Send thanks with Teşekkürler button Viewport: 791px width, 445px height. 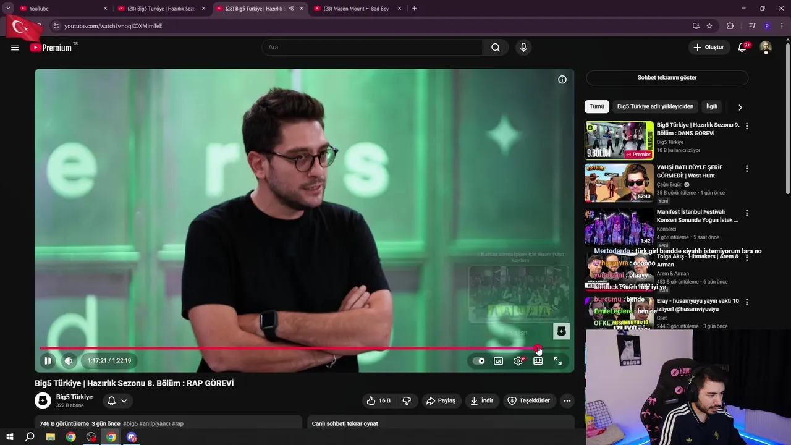pyautogui.click(x=529, y=400)
